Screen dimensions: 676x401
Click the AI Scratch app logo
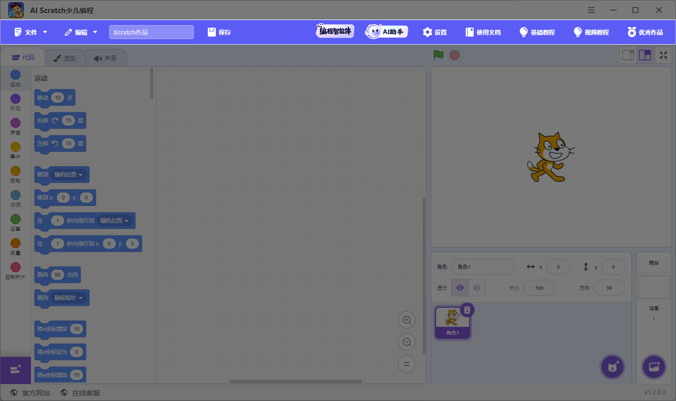(16, 10)
